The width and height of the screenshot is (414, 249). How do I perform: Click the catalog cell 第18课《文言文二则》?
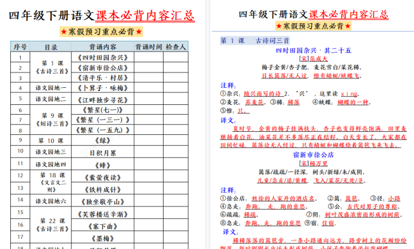(51, 182)
